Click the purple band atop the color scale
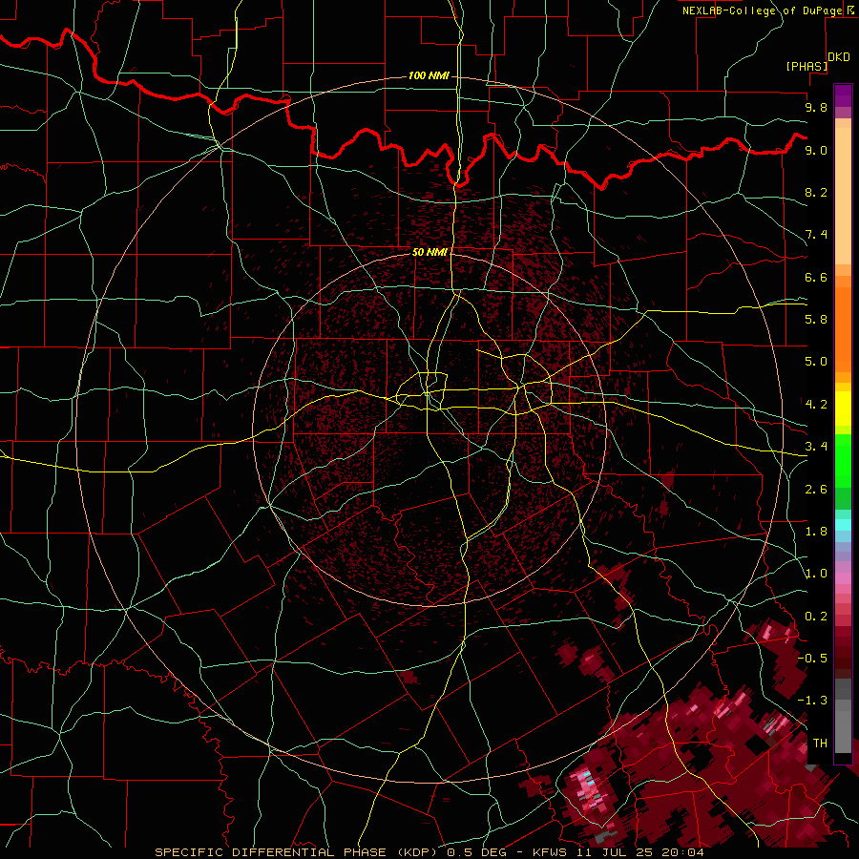Screen dimensions: 859x859 [843, 95]
